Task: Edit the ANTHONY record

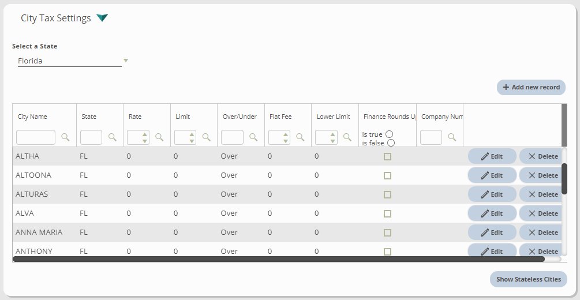Action: tap(492, 250)
